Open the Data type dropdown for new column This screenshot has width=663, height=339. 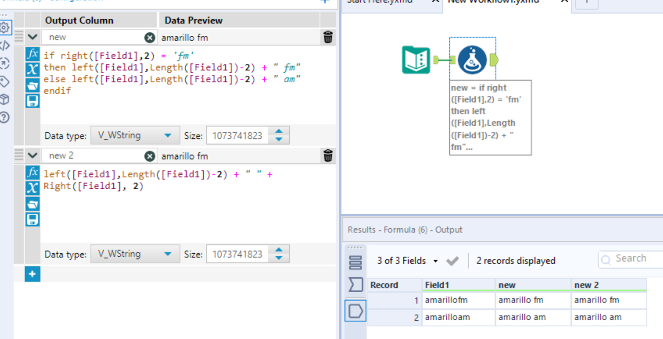pyautogui.click(x=134, y=135)
